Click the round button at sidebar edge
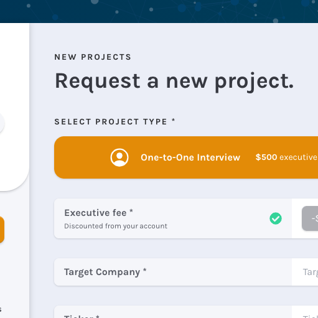 point(2,123)
